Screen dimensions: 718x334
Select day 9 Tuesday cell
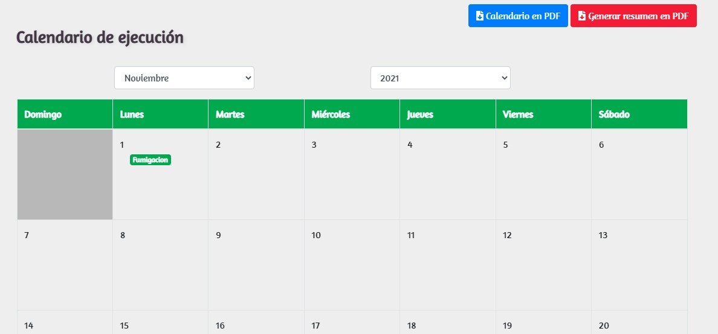coord(256,265)
